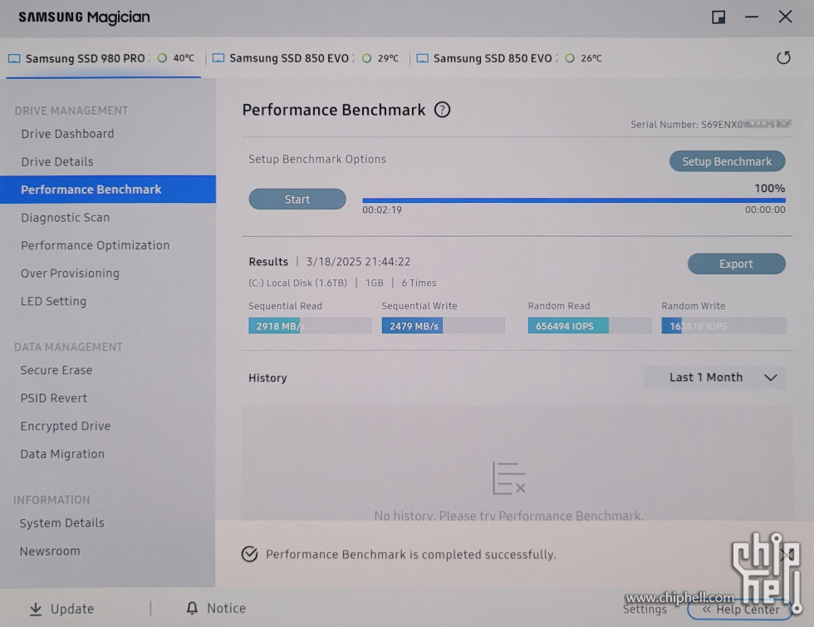
Task: Click the success checkmark icon in notification
Action: 250,554
